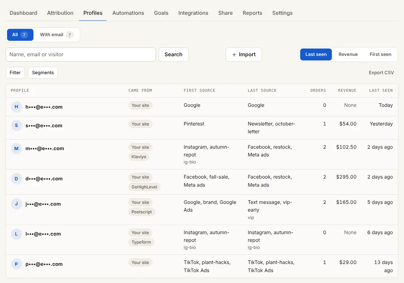Open the Dashboard tab
404x283 pixels.
(24, 13)
